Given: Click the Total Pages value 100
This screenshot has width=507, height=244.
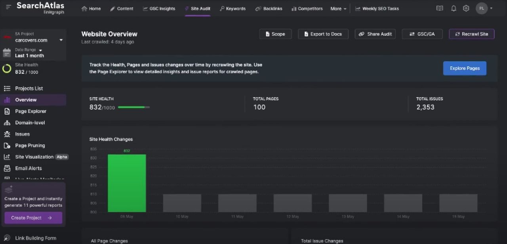Looking at the screenshot, I should click(x=259, y=107).
